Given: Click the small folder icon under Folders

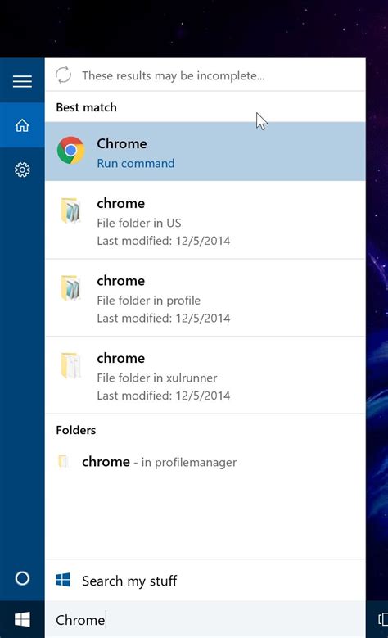Looking at the screenshot, I should (x=63, y=461).
